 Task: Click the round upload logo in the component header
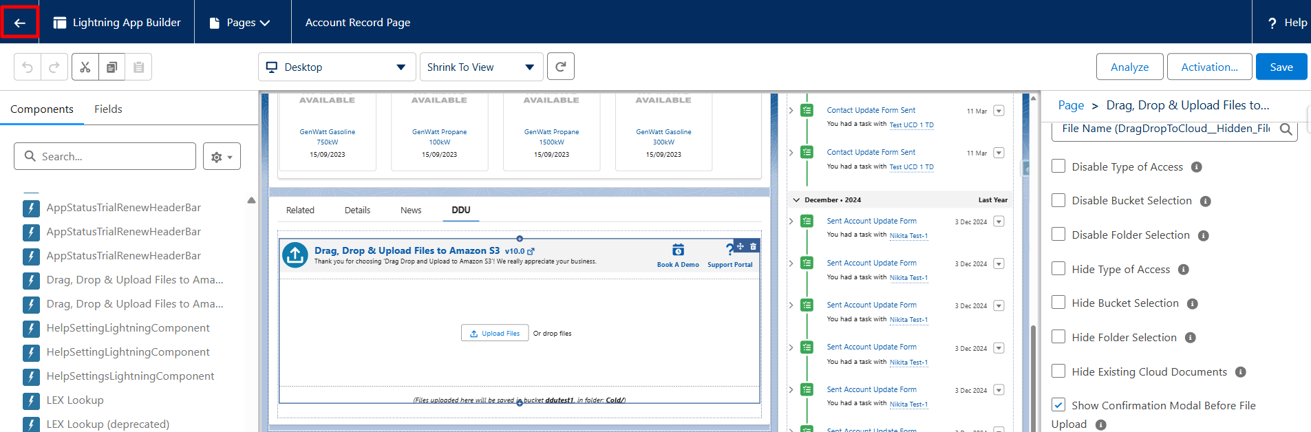point(295,255)
